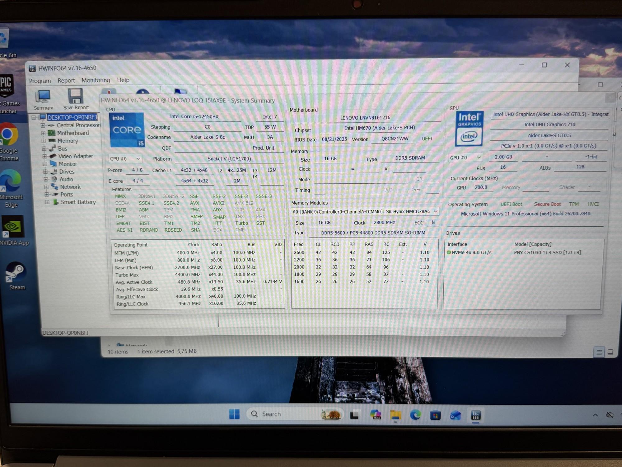The image size is (622, 467).
Task: Click the Intel Core i5 logo
Action: 127,130
